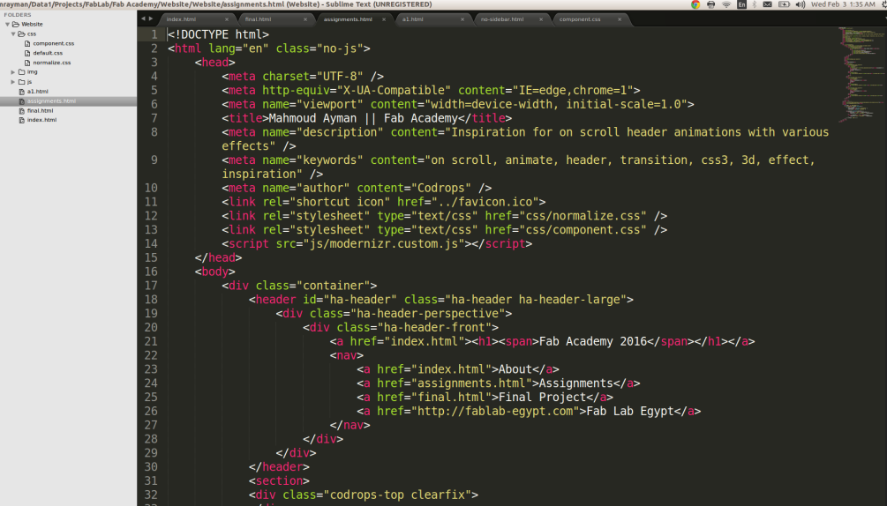The height and width of the screenshot is (506, 887).
Task: Click line number 1 in the gutter
Action: (x=154, y=34)
